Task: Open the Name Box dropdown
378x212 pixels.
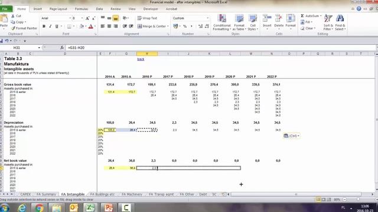Action: pyautogui.click(x=39, y=48)
